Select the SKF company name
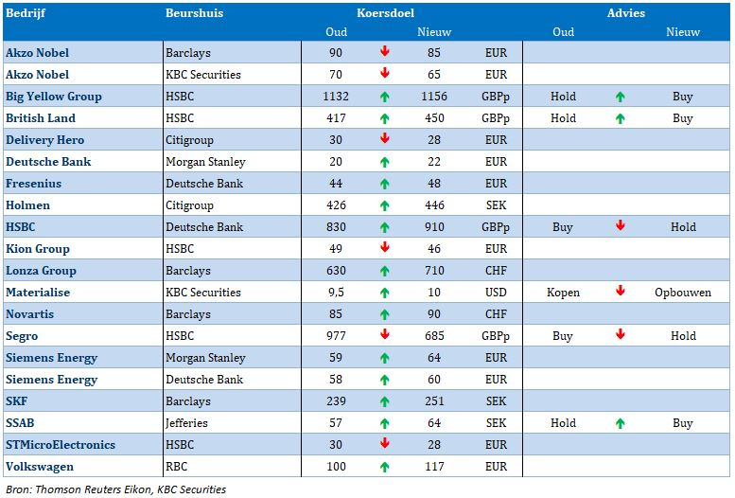This screenshot has width=735, height=498. click(x=16, y=401)
